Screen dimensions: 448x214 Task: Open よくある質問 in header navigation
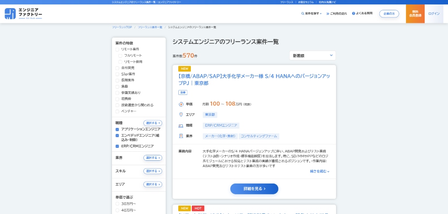362,13
